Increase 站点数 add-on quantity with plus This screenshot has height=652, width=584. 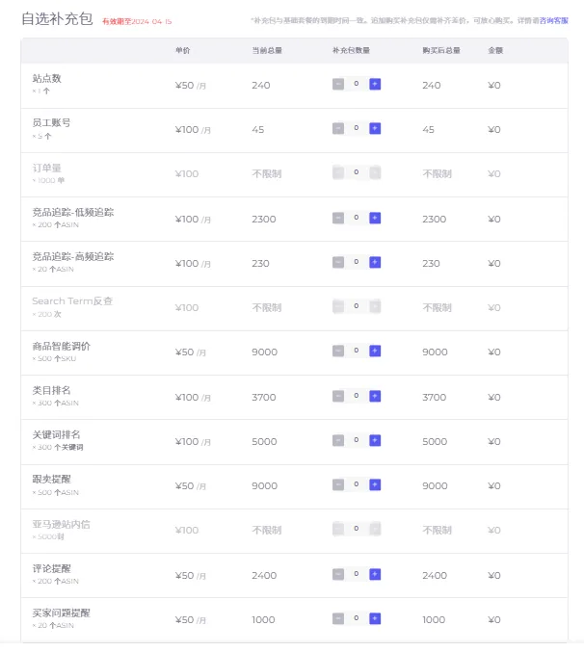tap(375, 84)
